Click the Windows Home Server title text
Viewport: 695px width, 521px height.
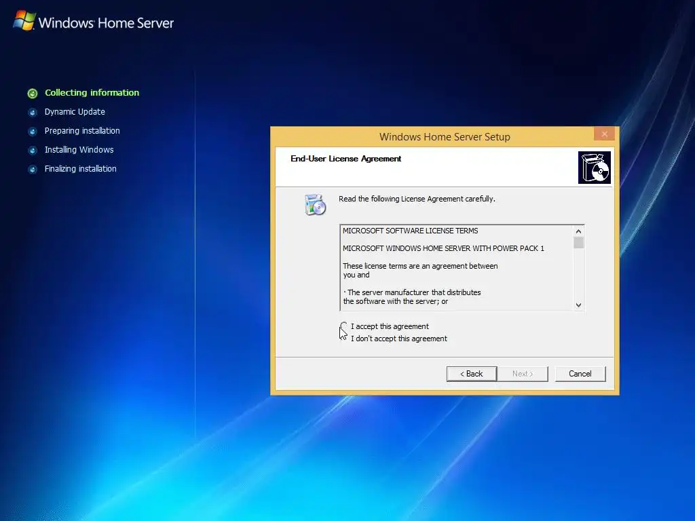[x=106, y=22]
